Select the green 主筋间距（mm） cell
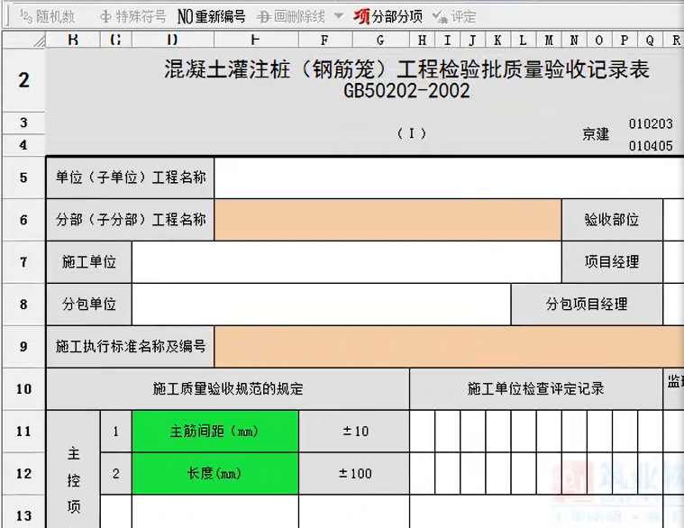Screen dimensions: 684x528 click(x=214, y=432)
